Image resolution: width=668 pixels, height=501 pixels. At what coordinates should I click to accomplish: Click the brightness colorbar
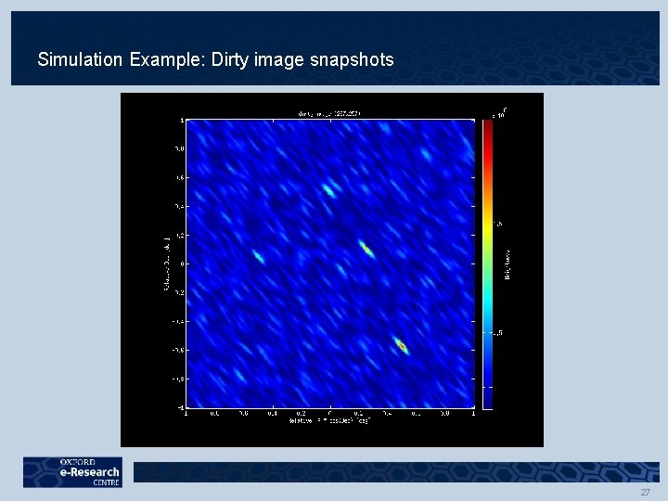[487, 264]
